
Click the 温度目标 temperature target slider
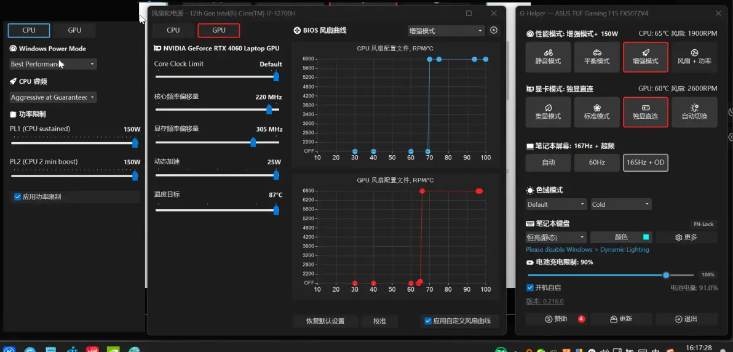click(217, 210)
